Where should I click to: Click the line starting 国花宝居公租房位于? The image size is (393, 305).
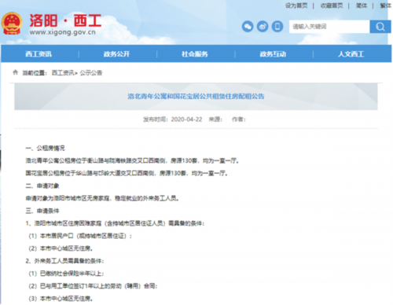pos(127,174)
